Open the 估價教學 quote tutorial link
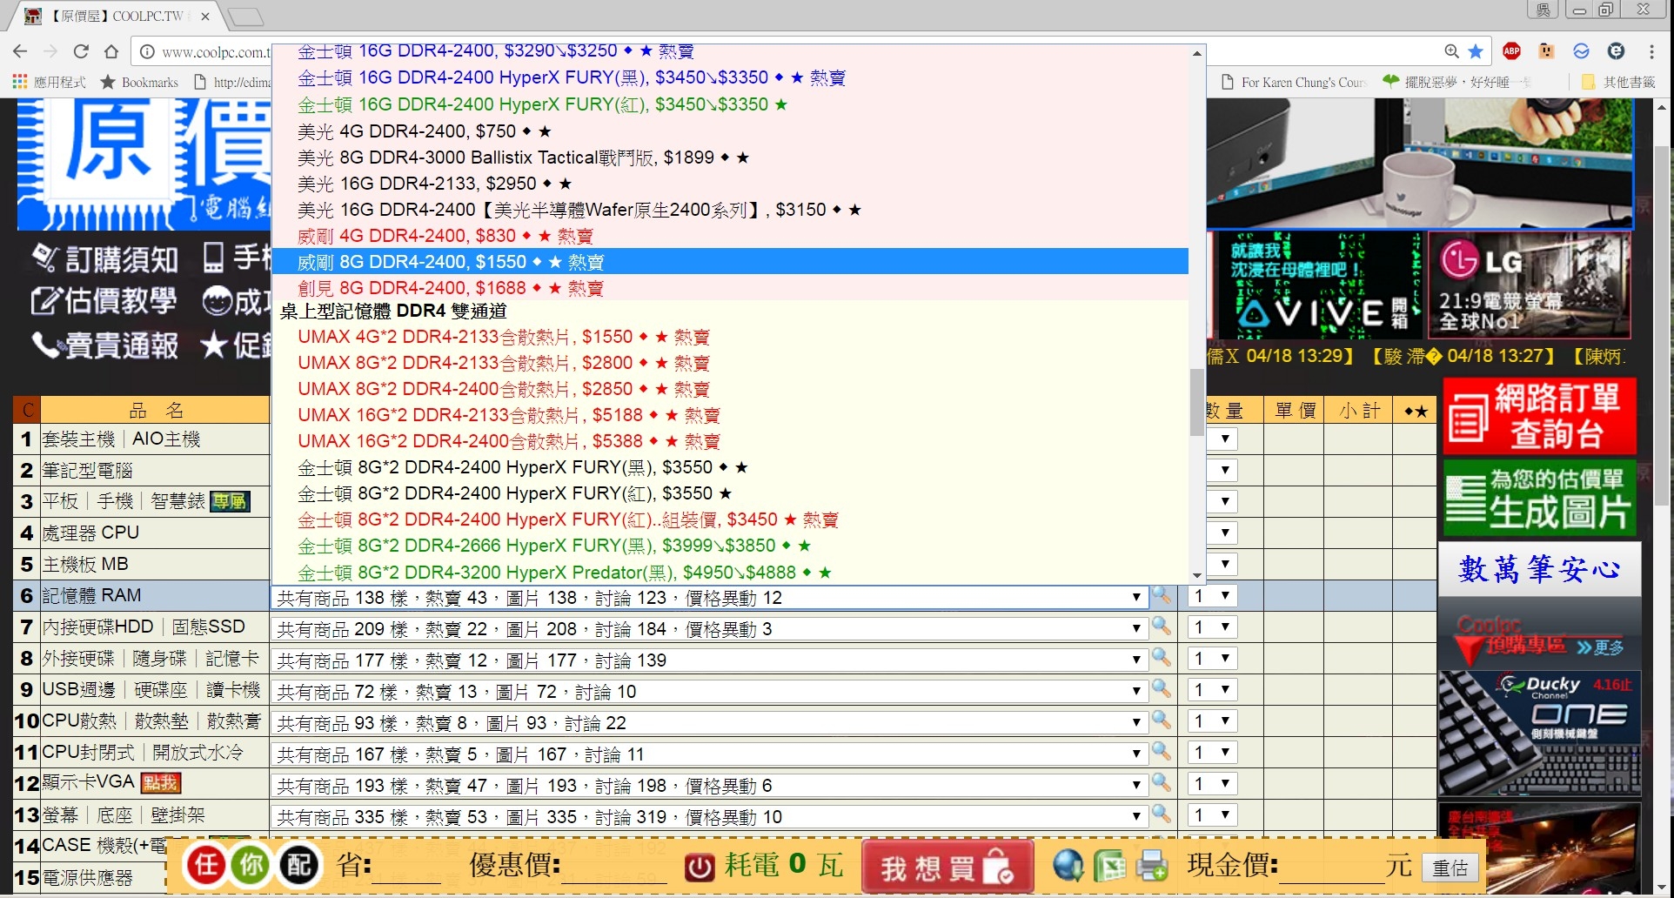This screenshot has height=898, width=1674. 104,301
